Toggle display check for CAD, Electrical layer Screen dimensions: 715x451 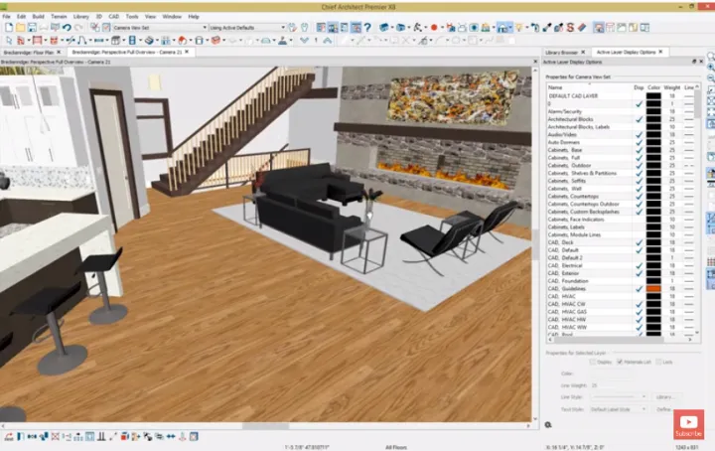[x=639, y=265]
